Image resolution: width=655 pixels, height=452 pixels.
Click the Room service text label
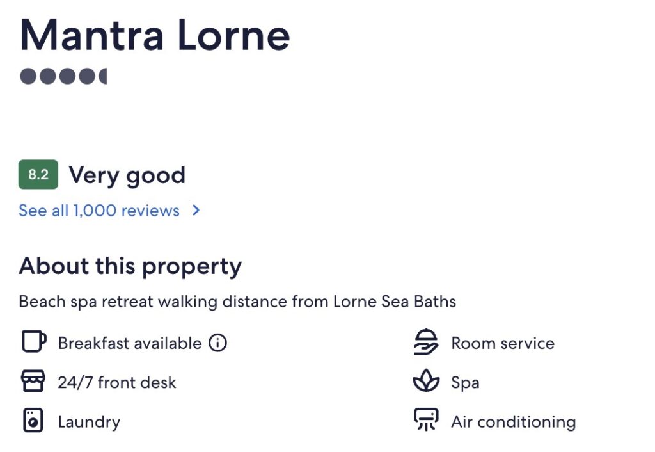(x=502, y=343)
